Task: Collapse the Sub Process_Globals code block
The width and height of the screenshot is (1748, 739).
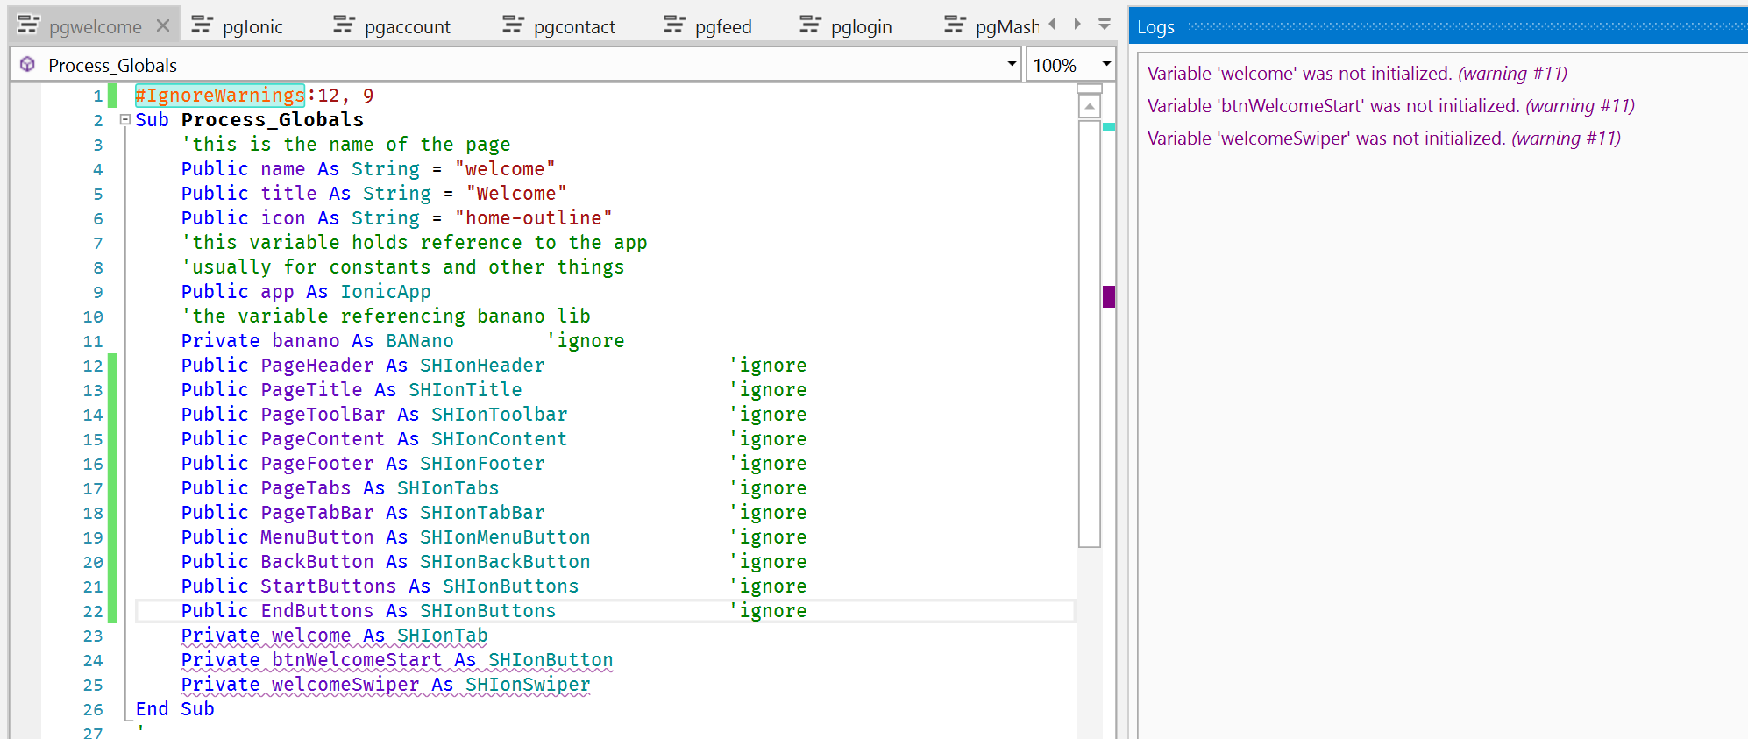Action: pos(125,120)
